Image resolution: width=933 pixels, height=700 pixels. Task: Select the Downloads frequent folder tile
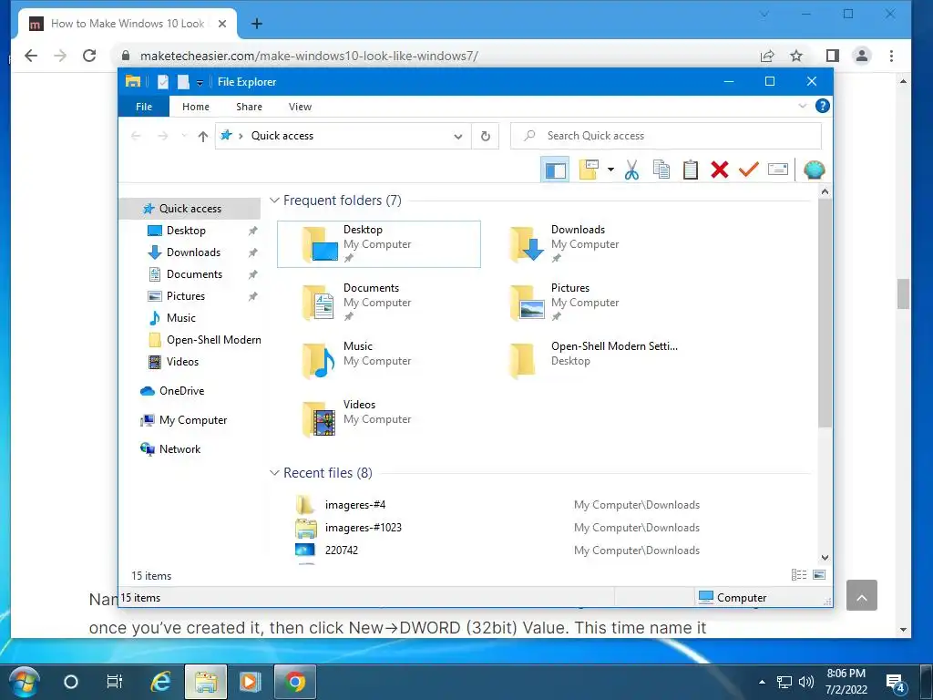pos(586,244)
